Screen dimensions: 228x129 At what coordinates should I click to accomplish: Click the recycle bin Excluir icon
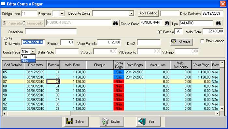(105, 121)
